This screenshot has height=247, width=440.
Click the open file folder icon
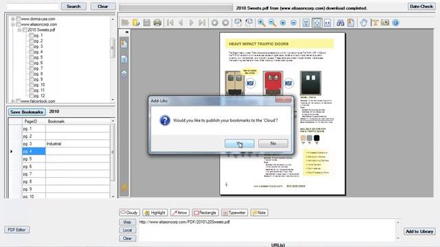point(125,23)
